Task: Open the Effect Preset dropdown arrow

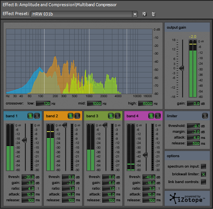Action: 135,14
